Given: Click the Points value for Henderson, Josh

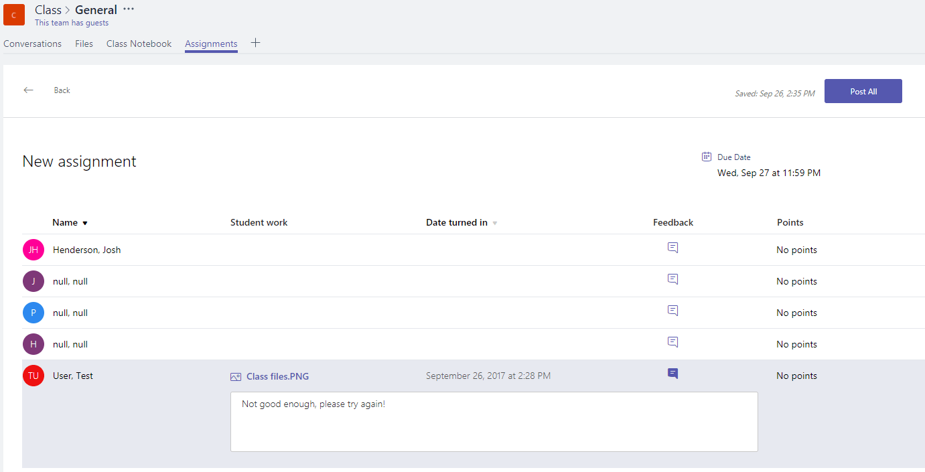Looking at the screenshot, I should point(797,250).
